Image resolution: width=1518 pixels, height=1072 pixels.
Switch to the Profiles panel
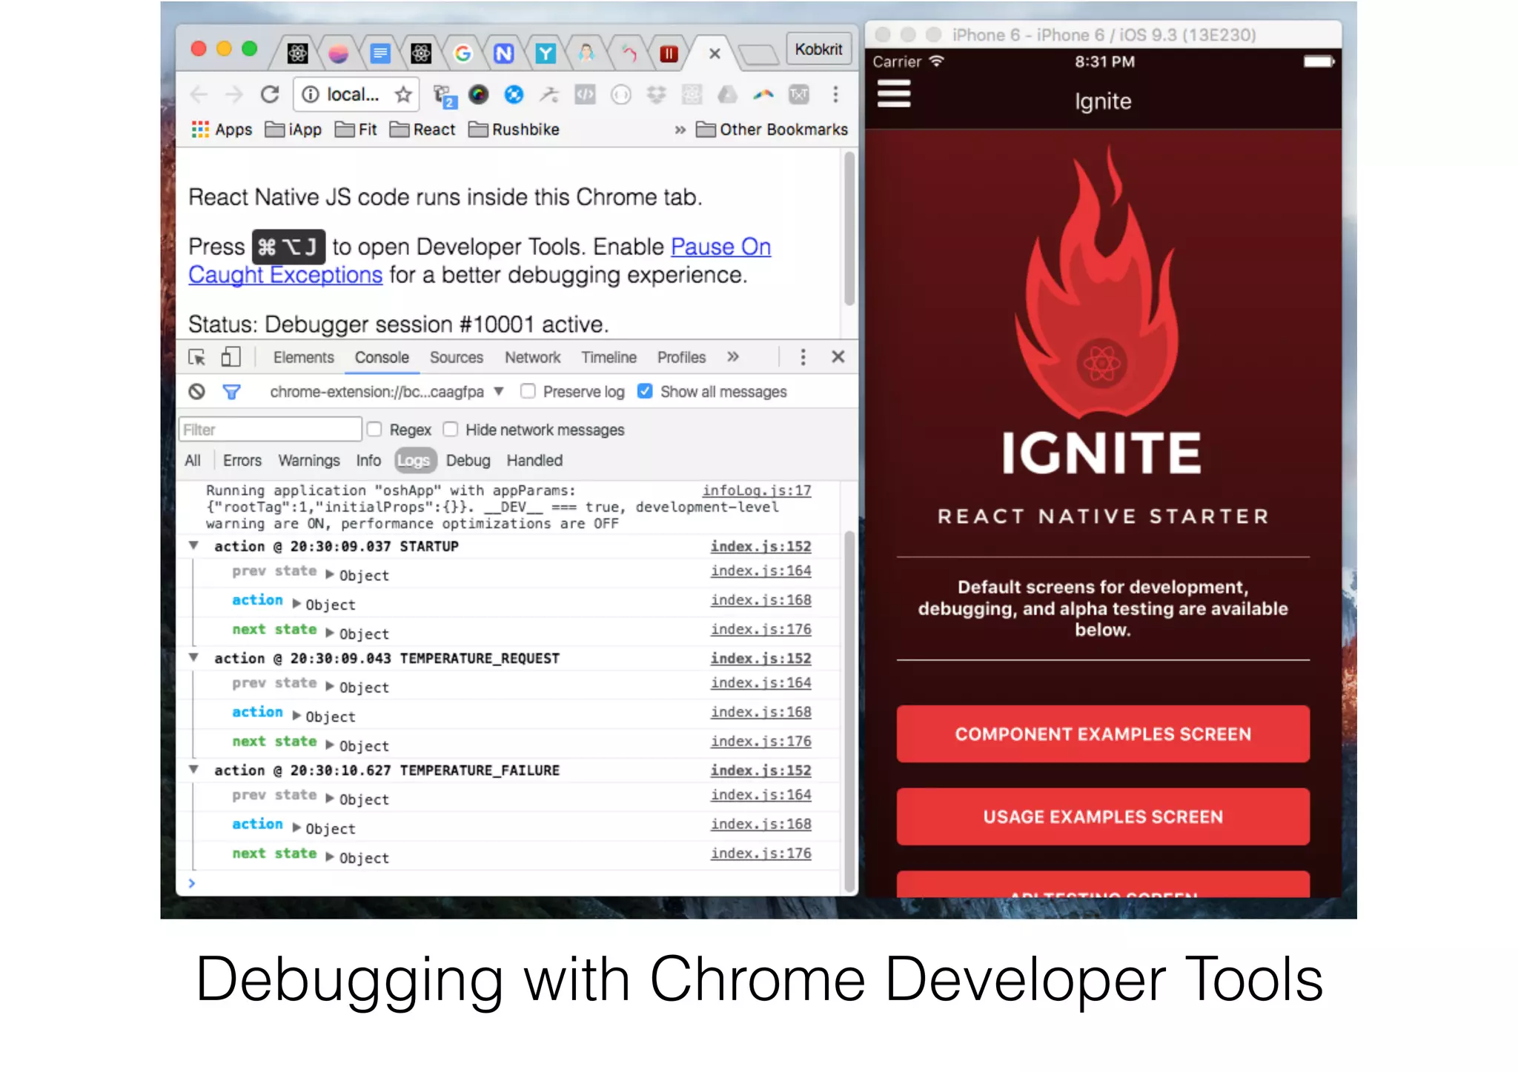click(681, 357)
